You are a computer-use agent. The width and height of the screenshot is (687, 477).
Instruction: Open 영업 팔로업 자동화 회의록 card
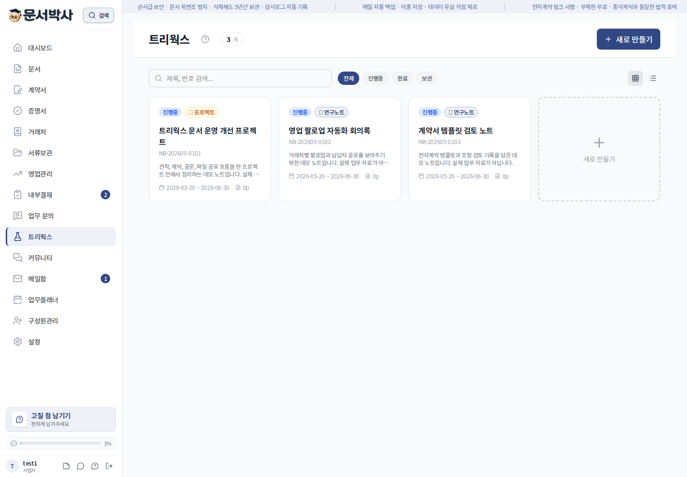point(340,149)
